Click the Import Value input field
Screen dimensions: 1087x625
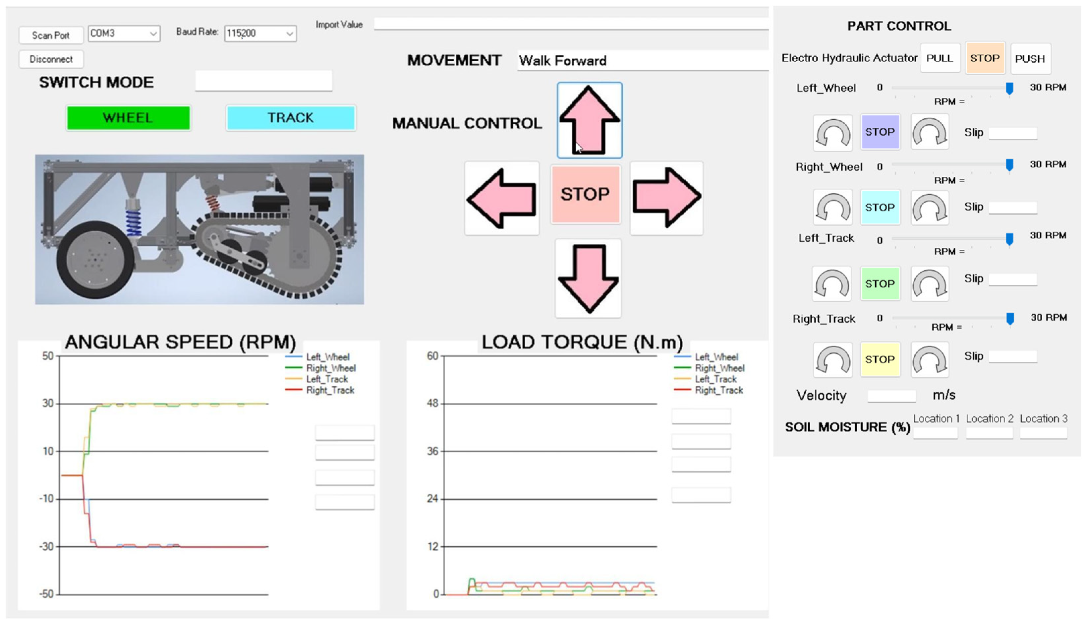571,24
